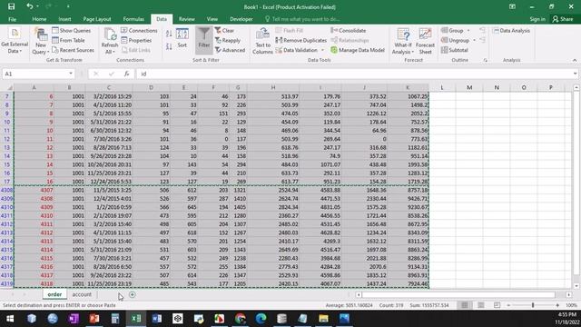
Task: Switch to Page Break Preview
Action: coord(497,305)
